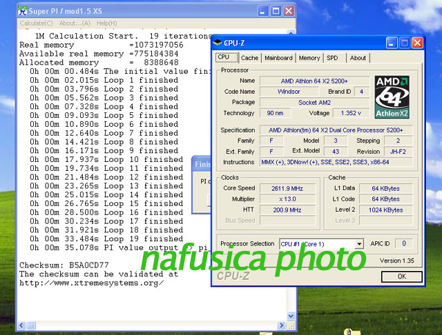Screen dimensions: 442x335
Task: Switch to the Mainboard tab in CPU-Z
Action: click(x=278, y=58)
